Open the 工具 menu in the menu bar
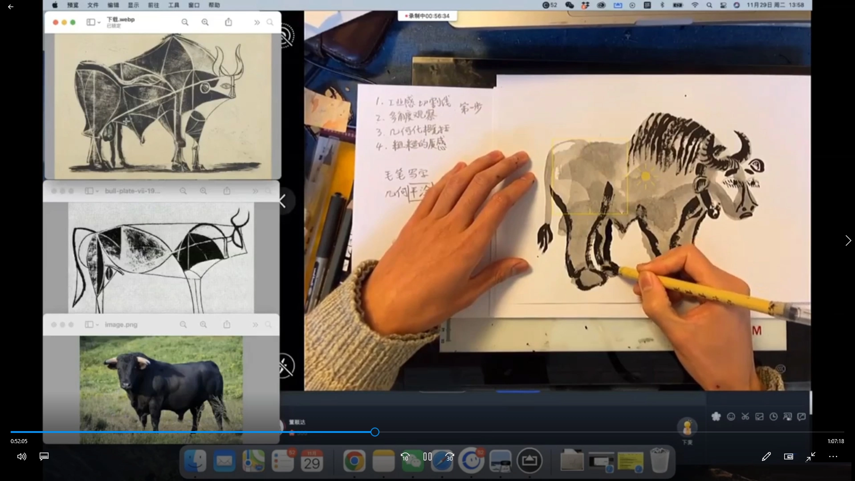855x481 pixels. coord(174,5)
